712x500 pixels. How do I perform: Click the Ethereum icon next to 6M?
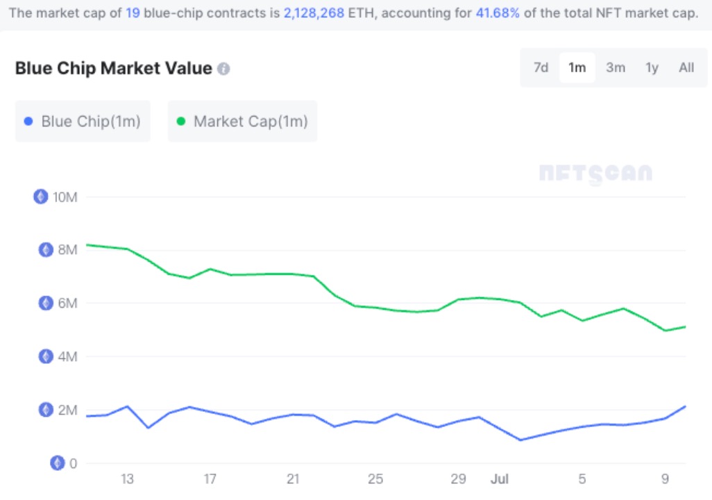click(46, 303)
